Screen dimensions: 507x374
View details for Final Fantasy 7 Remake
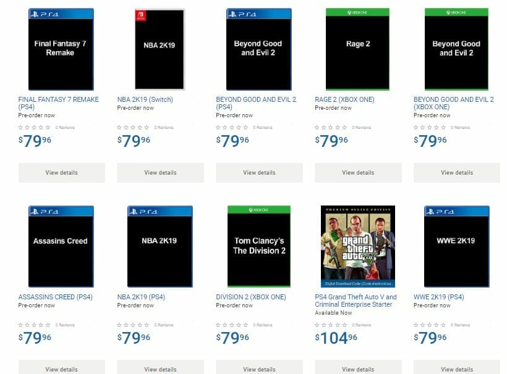tap(61, 173)
